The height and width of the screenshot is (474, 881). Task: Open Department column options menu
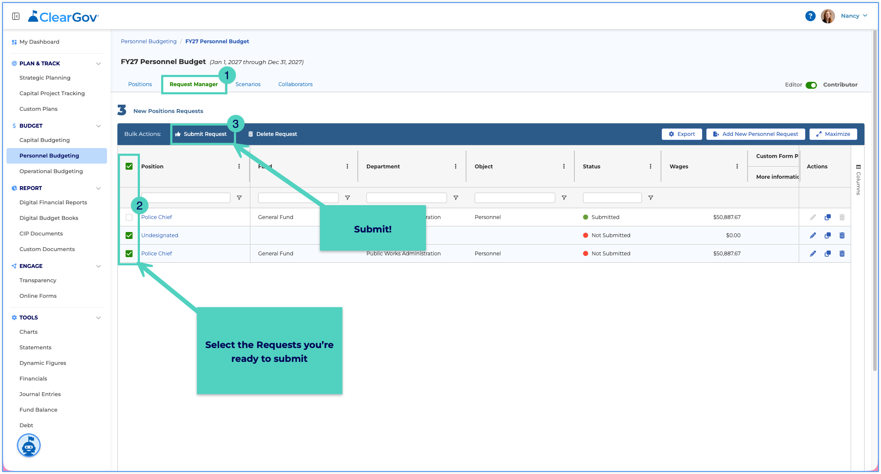456,166
